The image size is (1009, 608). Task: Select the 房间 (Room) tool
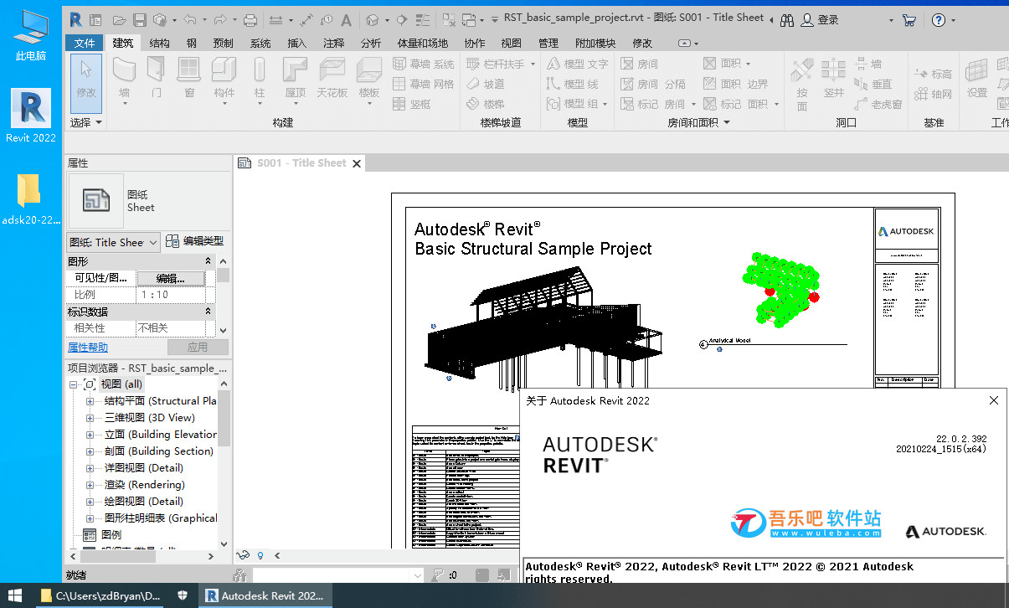point(640,64)
